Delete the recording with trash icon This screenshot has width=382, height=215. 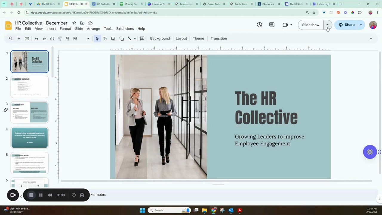(x=82, y=195)
